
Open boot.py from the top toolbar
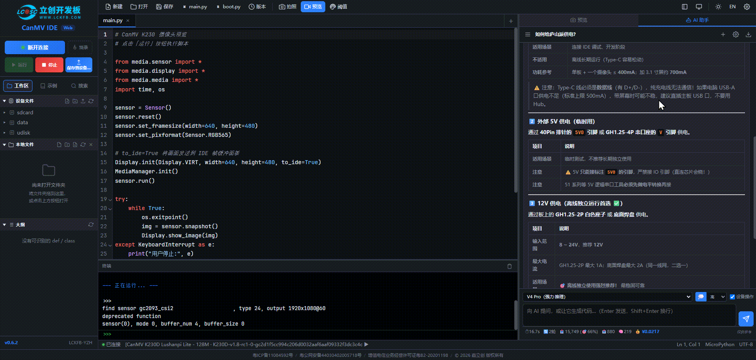229,7
